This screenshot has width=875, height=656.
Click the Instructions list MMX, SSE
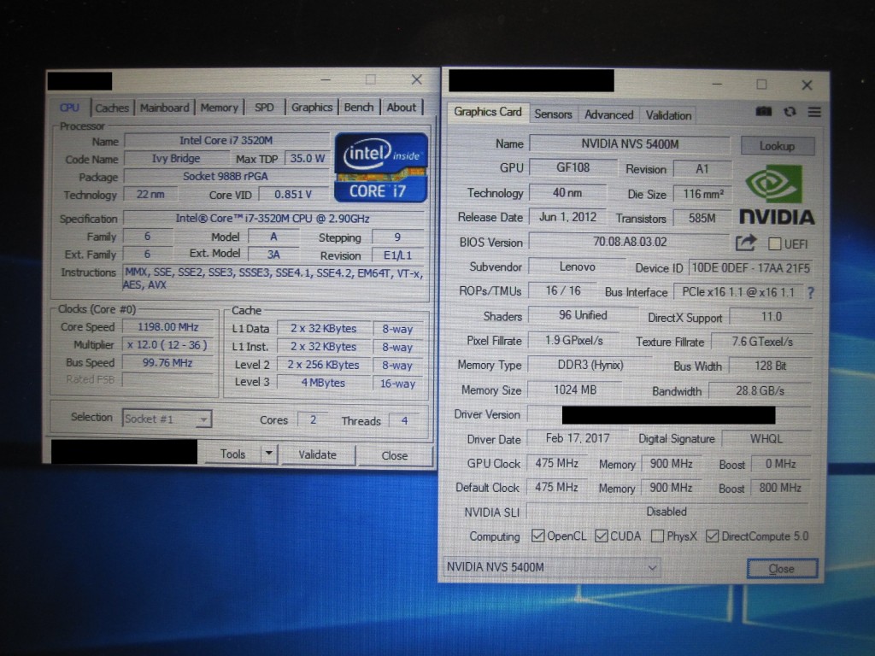(x=274, y=278)
